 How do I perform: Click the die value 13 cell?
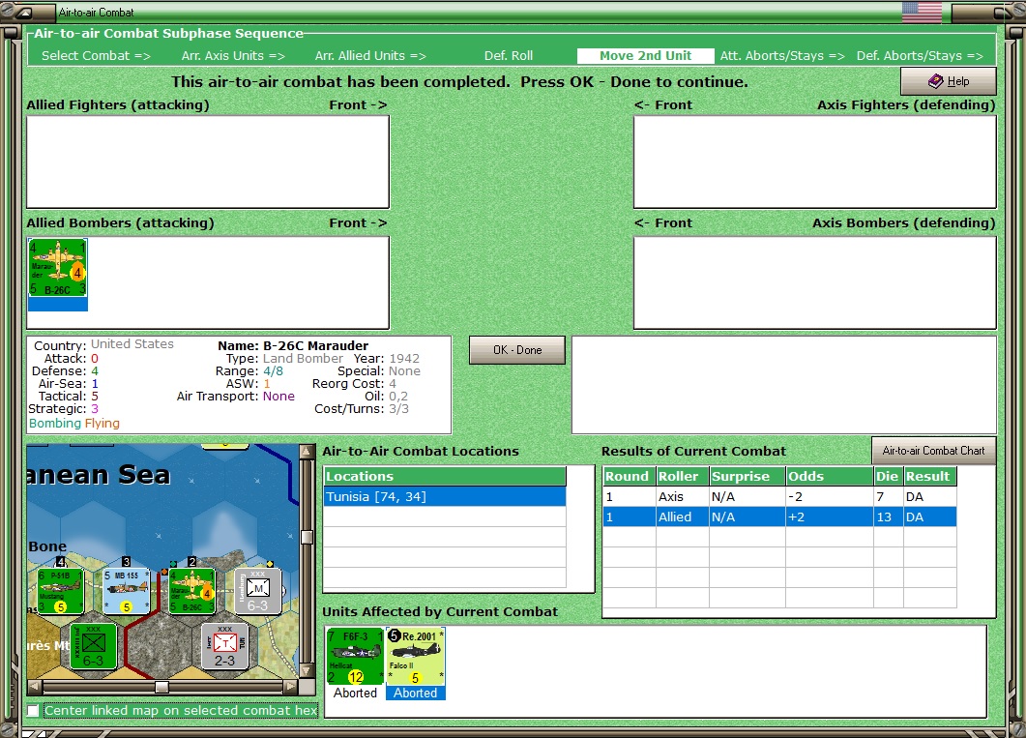click(x=888, y=517)
